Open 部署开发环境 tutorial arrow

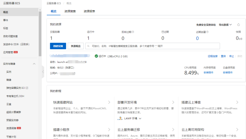(173, 102)
